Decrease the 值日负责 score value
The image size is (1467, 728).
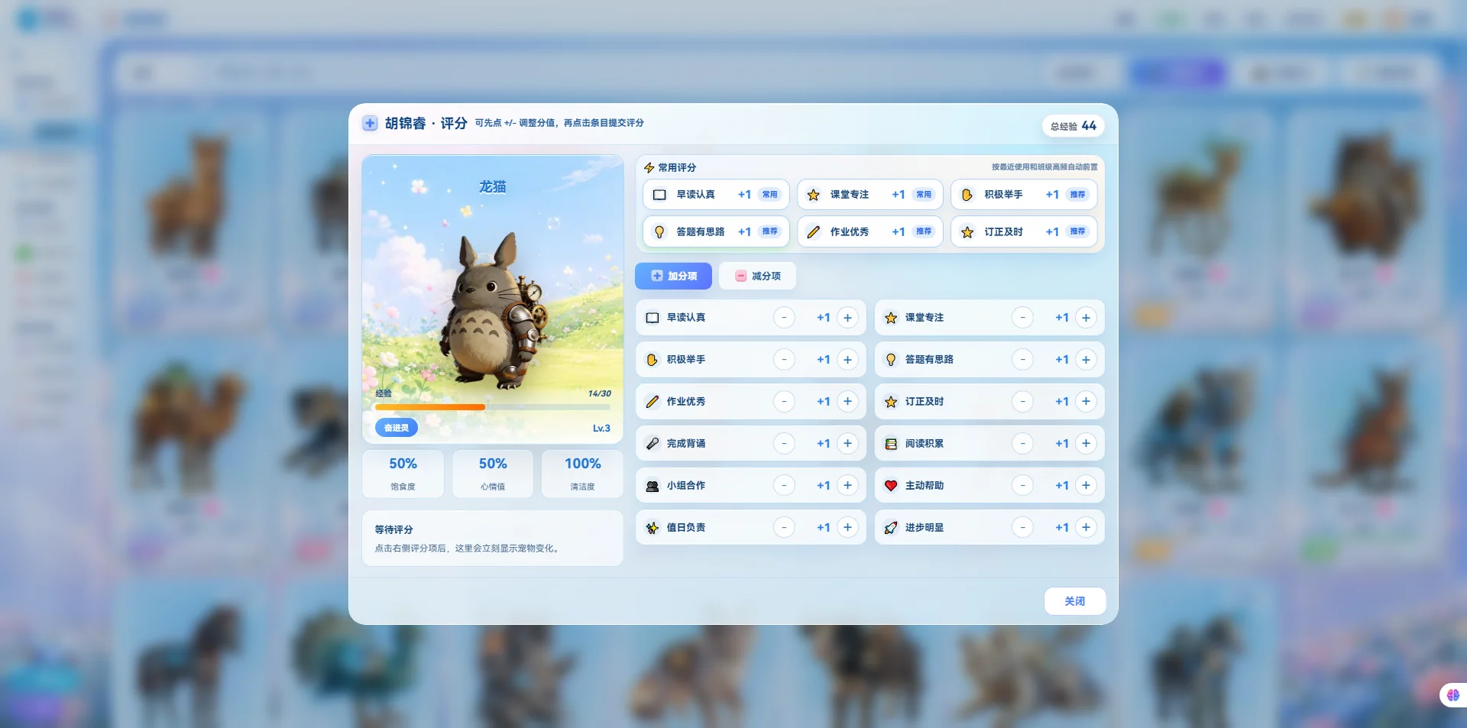click(784, 528)
